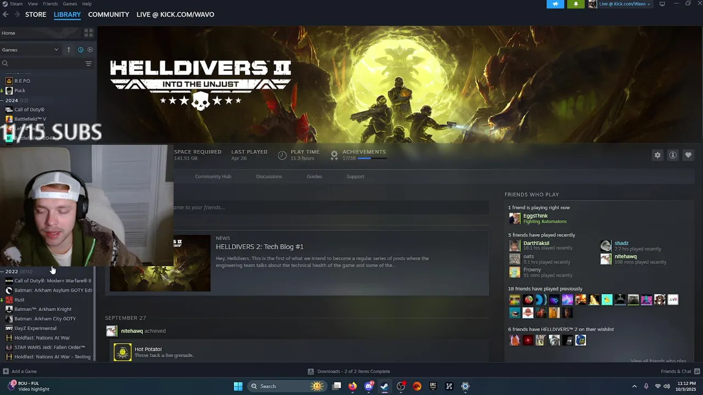This screenshot has height=395, width=703.
Task: Select Batman™: Arkham Knight entry
Action: (43, 309)
